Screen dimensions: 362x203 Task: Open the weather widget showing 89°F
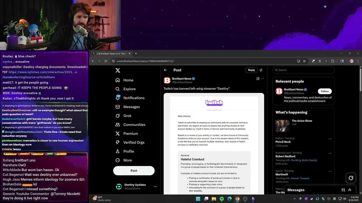[x=102, y=199]
